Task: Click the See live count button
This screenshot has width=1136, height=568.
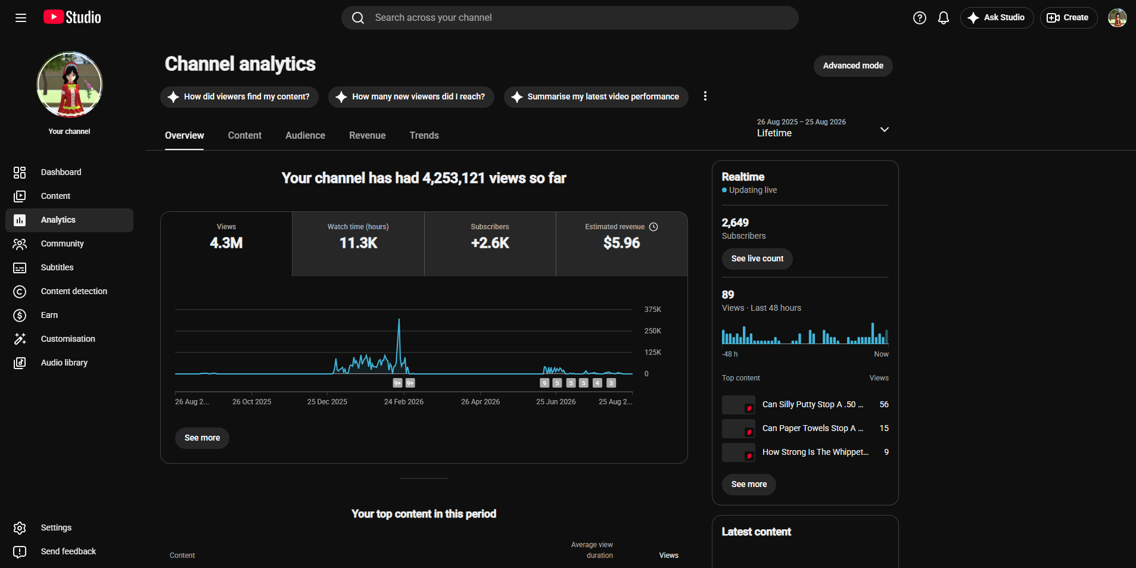Action: tap(757, 259)
